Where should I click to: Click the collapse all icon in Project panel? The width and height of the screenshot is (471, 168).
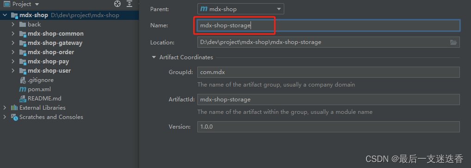[x=129, y=4]
